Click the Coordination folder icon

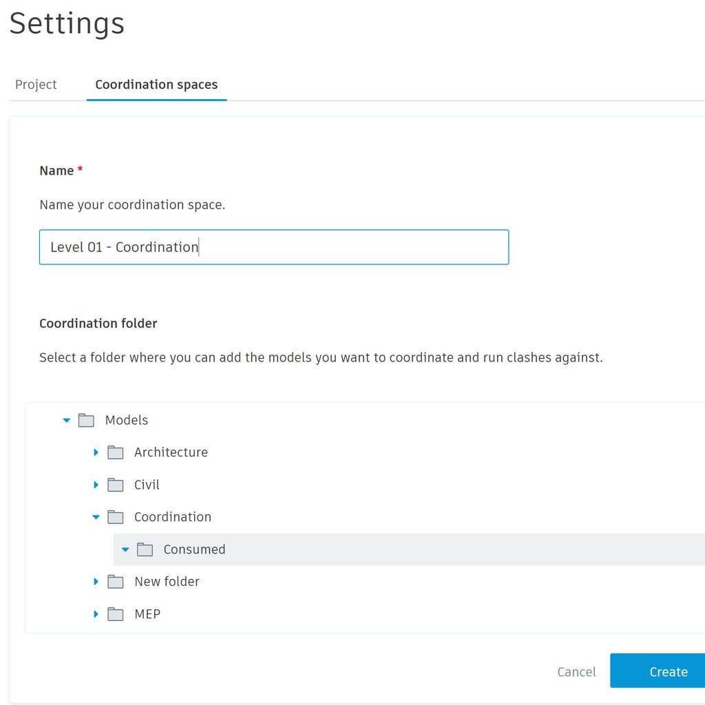pyautogui.click(x=115, y=517)
